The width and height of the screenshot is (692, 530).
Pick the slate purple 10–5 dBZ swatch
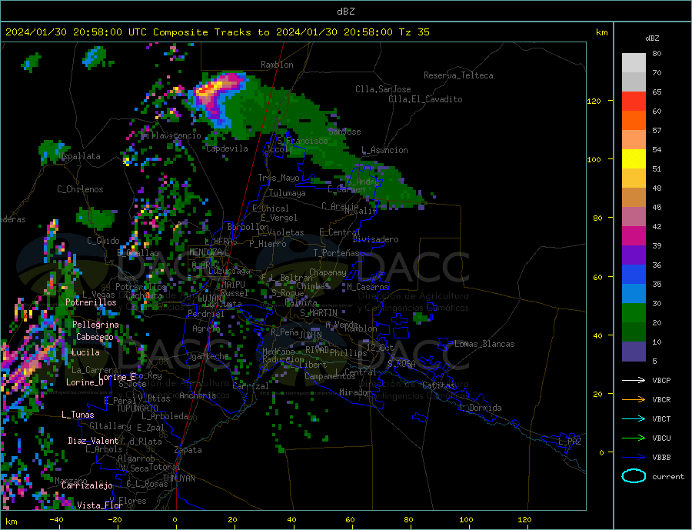(x=634, y=352)
